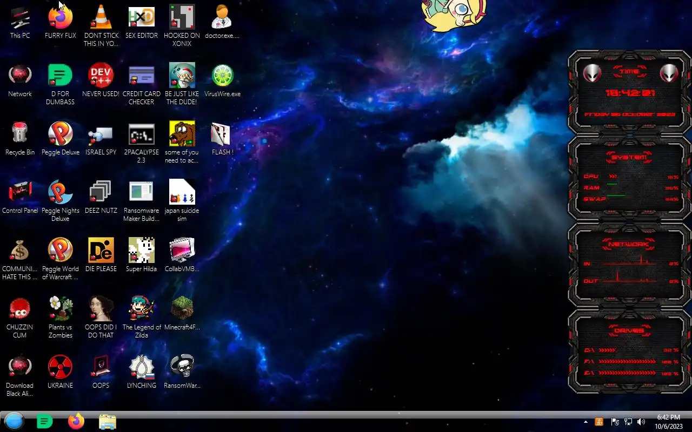Click the left alien head in Time widget

pos(593,73)
